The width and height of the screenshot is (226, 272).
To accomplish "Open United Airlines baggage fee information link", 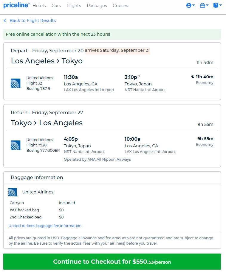I will click(x=45, y=226).
